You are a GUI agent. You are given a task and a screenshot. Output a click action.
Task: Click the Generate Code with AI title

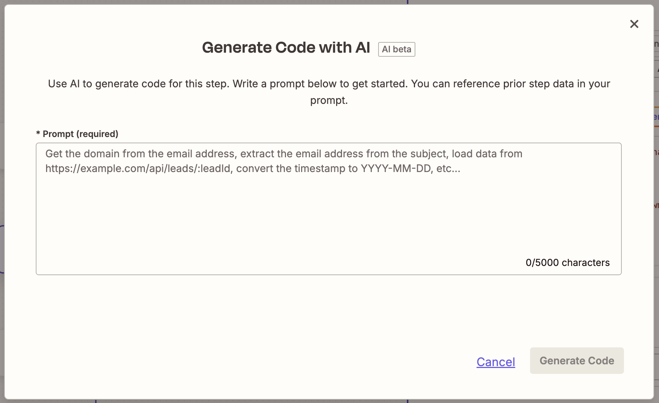click(286, 47)
